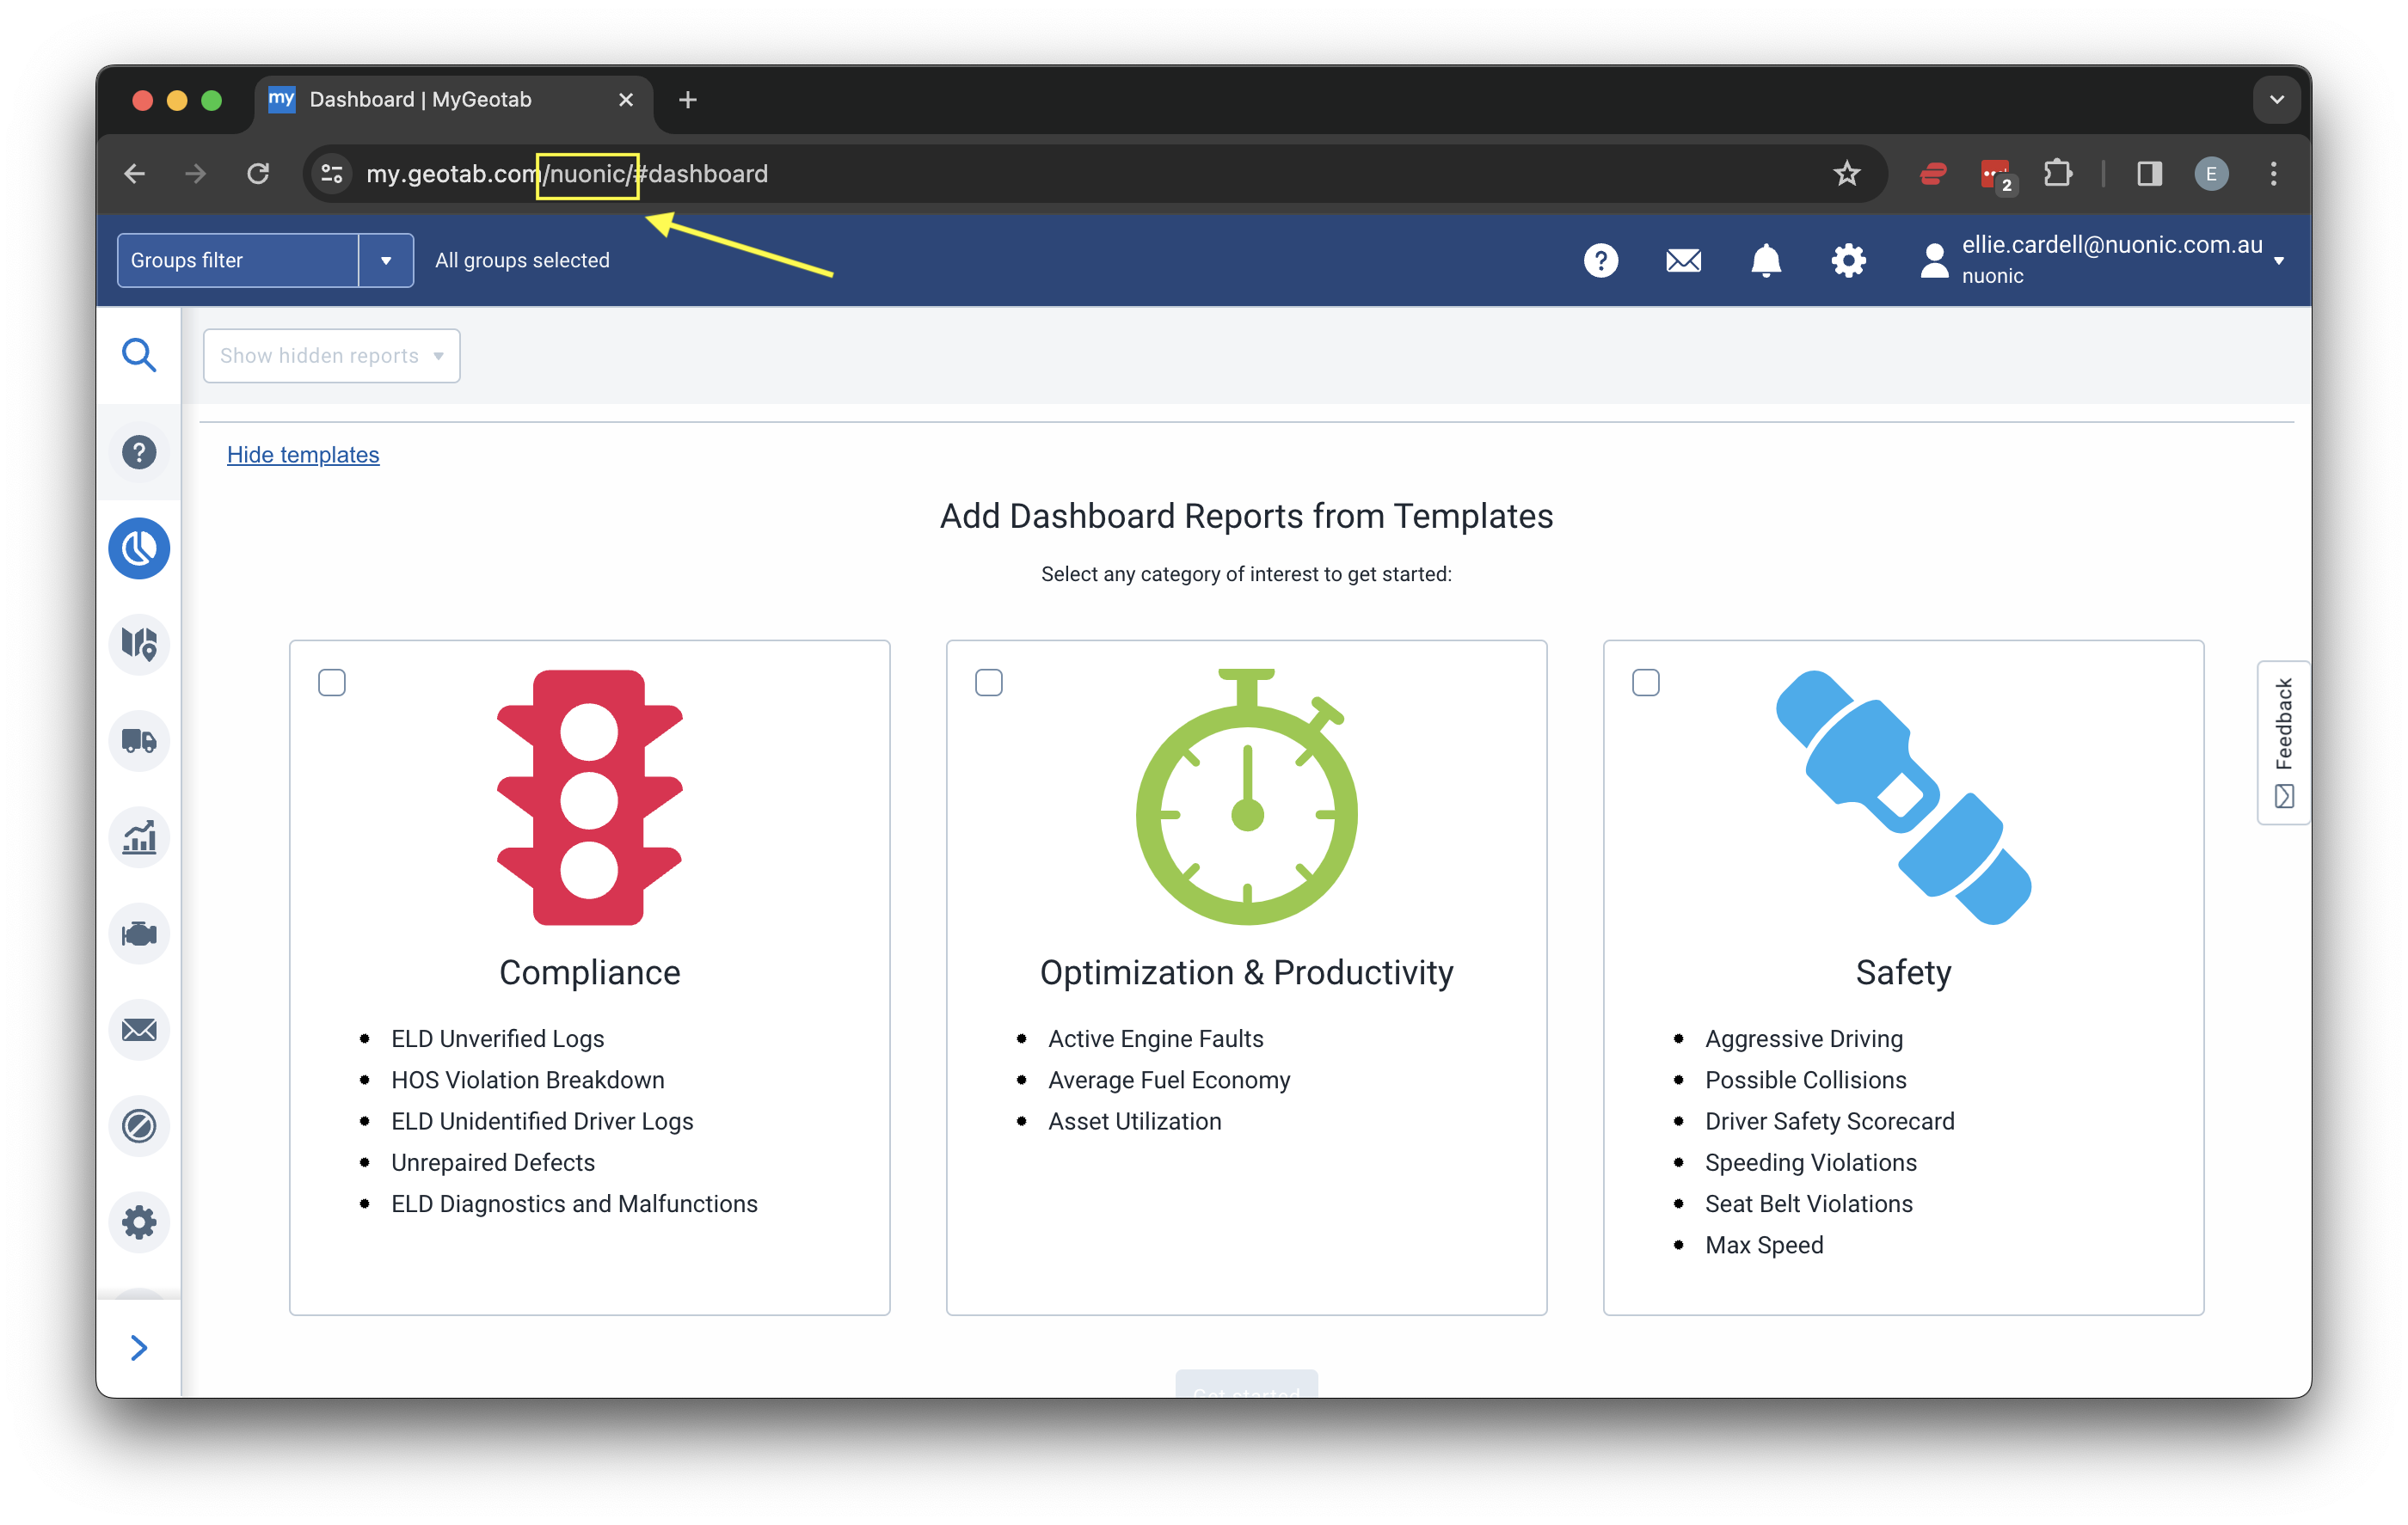Image resolution: width=2408 pixels, height=1525 pixels.
Task: Click the Compliance traffic light image
Action: pos(589,797)
